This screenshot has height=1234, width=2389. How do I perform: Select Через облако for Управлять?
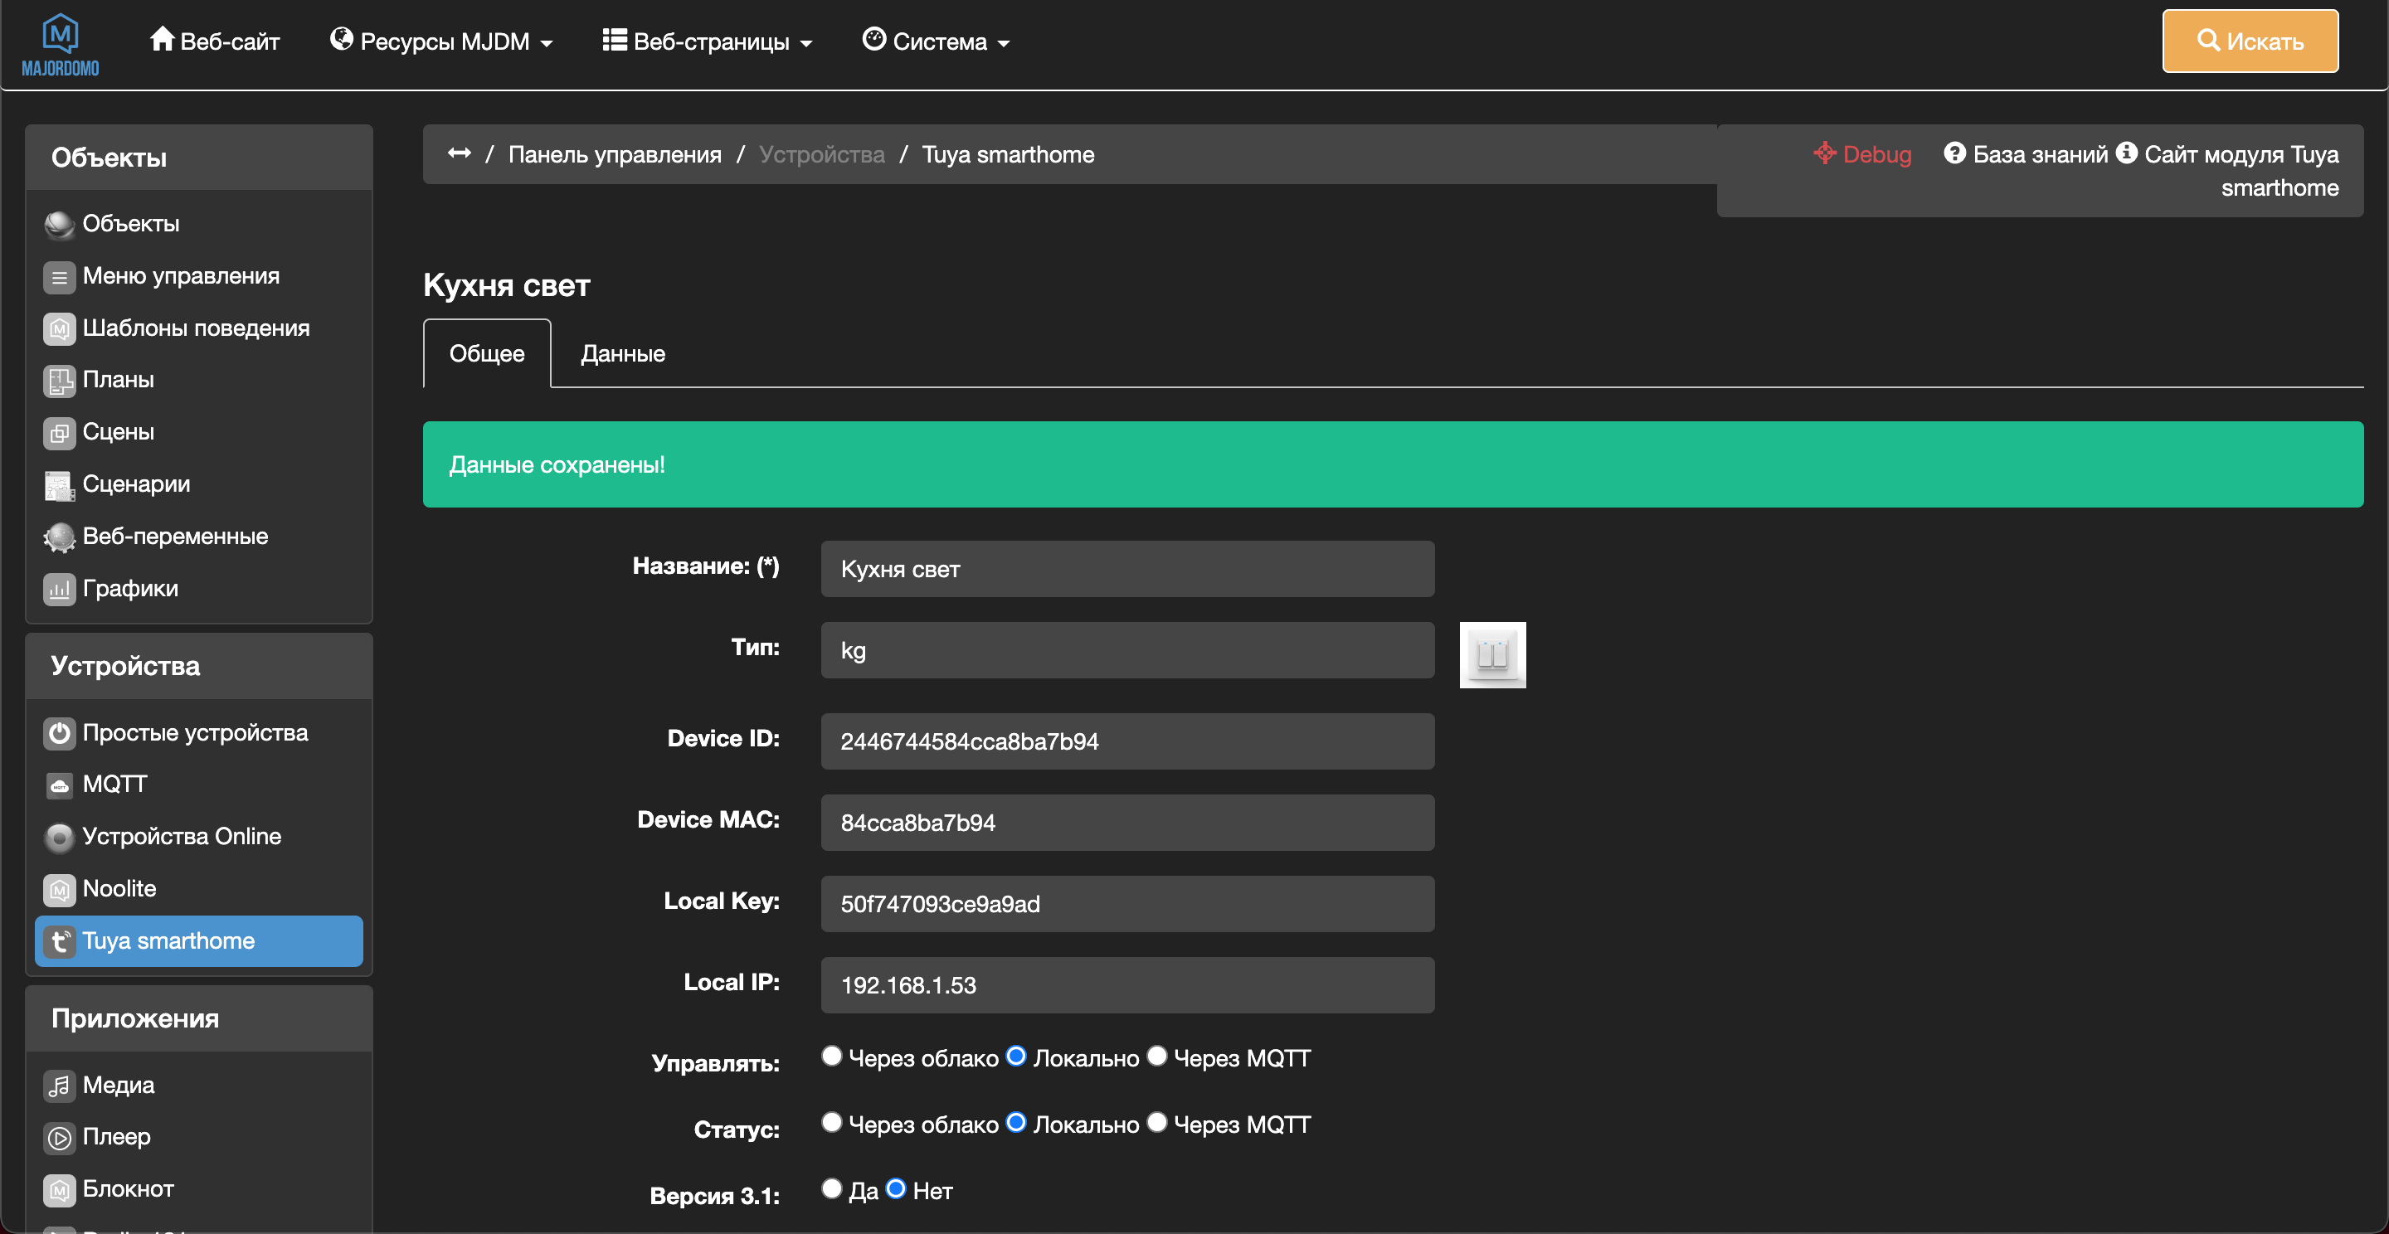tap(832, 1056)
